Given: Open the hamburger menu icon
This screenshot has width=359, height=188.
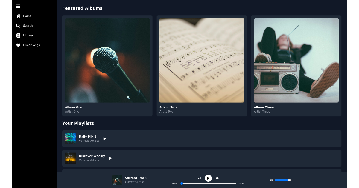Looking at the screenshot, I should [x=18, y=6].
